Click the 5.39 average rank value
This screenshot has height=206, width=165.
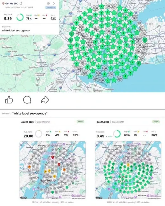(x=8, y=19)
